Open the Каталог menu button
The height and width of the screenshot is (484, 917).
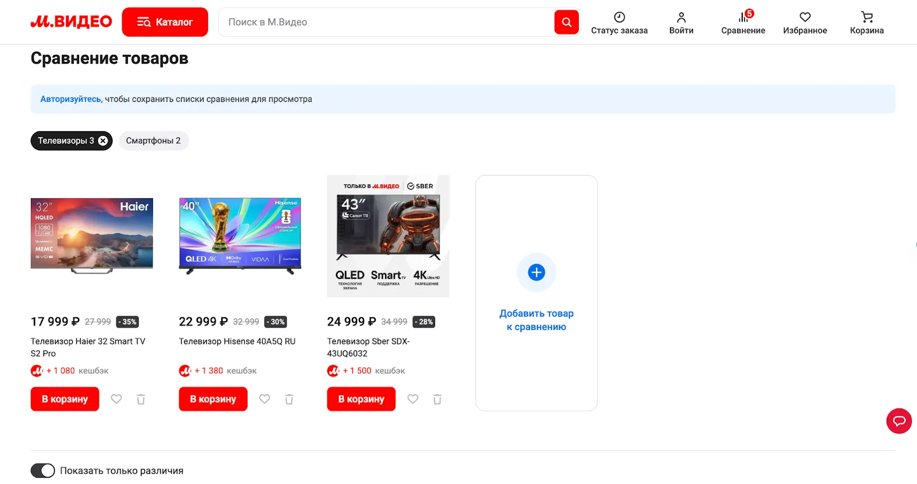point(165,22)
